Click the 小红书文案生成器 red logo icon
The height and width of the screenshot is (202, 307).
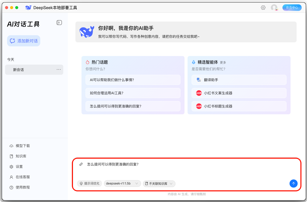199,93
